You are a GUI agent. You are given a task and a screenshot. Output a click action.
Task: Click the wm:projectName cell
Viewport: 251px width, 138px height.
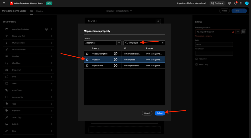click(x=131, y=65)
